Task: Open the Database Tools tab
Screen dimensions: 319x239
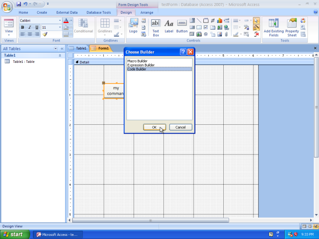Action: click(x=99, y=12)
